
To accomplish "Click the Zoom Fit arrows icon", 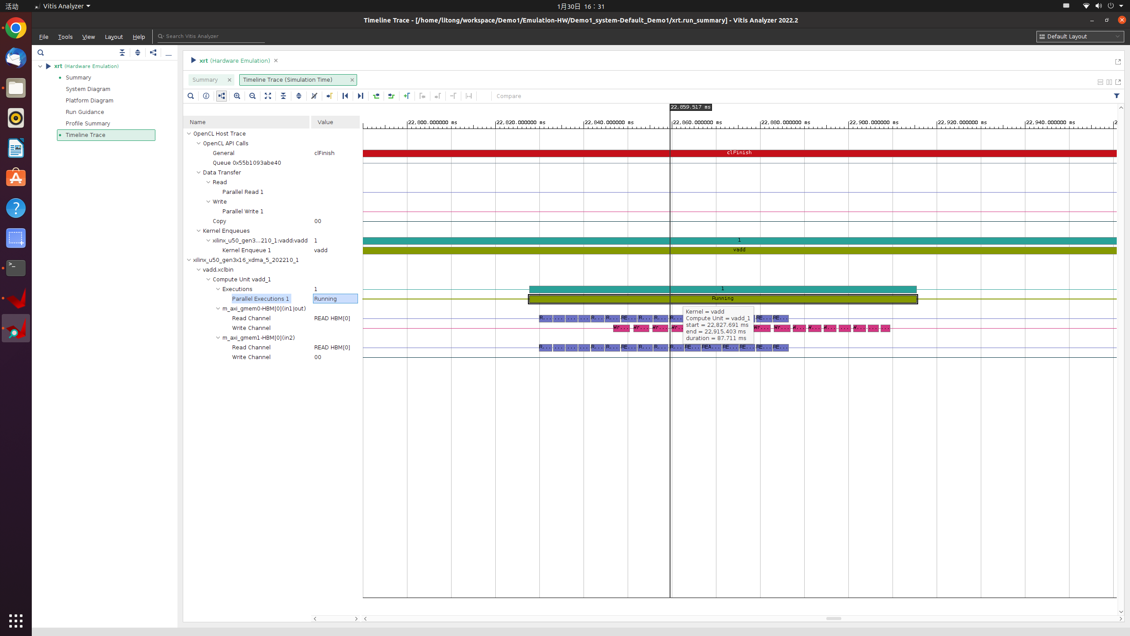I will [x=268, y=96].
